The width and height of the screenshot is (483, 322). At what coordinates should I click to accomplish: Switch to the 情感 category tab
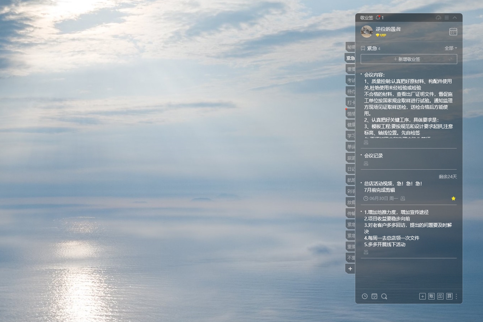click(351, 114)
